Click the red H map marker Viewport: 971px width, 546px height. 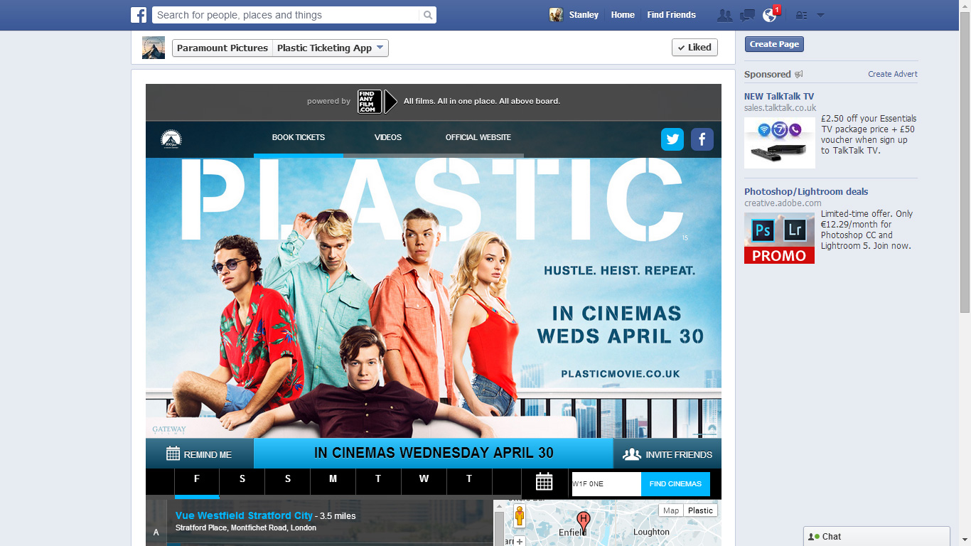point(584,523)
